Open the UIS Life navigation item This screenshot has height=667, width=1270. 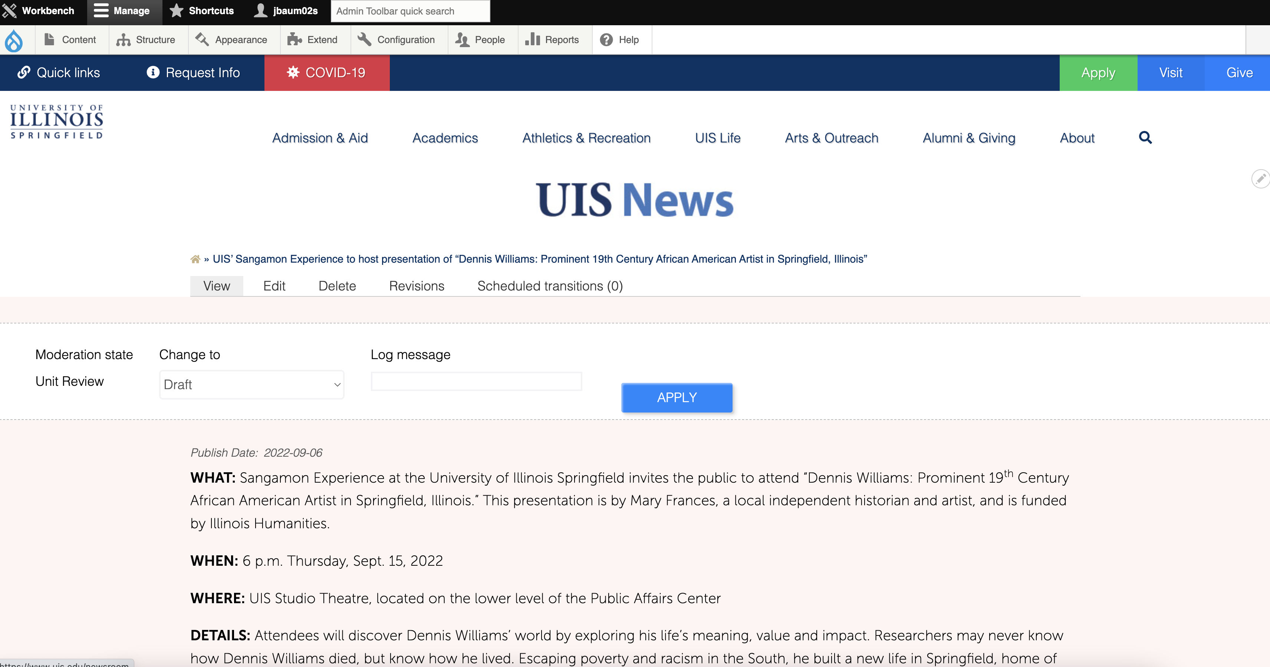click(x=718, y=138)
